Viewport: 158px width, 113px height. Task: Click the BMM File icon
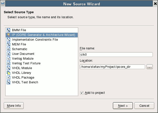click(8, 30)
